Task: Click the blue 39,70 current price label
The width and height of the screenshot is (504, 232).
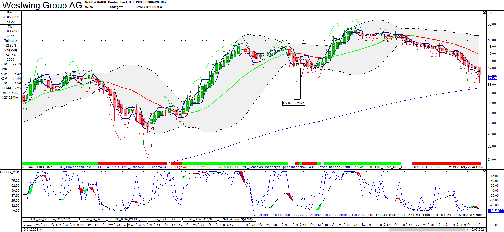Action: coord(492,78)
